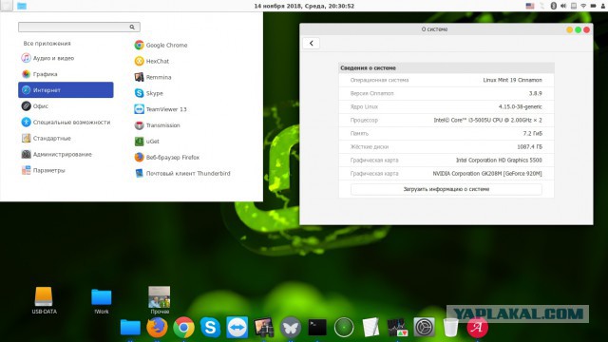The height and width of the screenshot is (342, 608).
Task: Open the user account tray icon
Action: tap(603, 6)
